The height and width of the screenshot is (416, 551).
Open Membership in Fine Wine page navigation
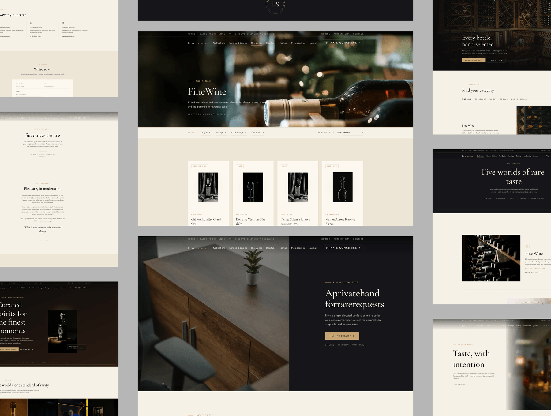coord(298,43)
